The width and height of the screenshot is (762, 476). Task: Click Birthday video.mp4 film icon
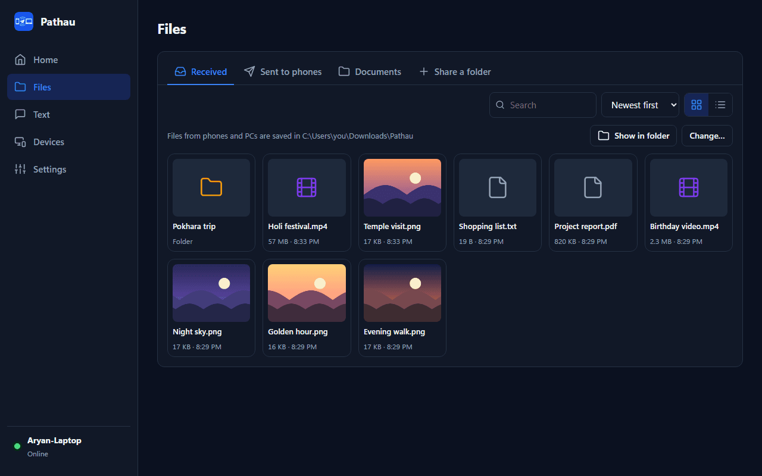click(689, 187)
